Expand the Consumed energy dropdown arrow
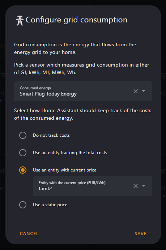Image resolution: width=166 pixels, height=250 pixels. [144, 91]
